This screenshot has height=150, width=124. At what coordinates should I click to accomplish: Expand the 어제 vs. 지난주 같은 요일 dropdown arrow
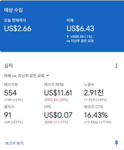[x=48, y=76]
